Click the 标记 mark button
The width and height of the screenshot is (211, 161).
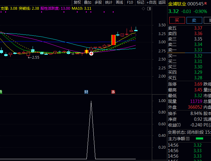140,2
